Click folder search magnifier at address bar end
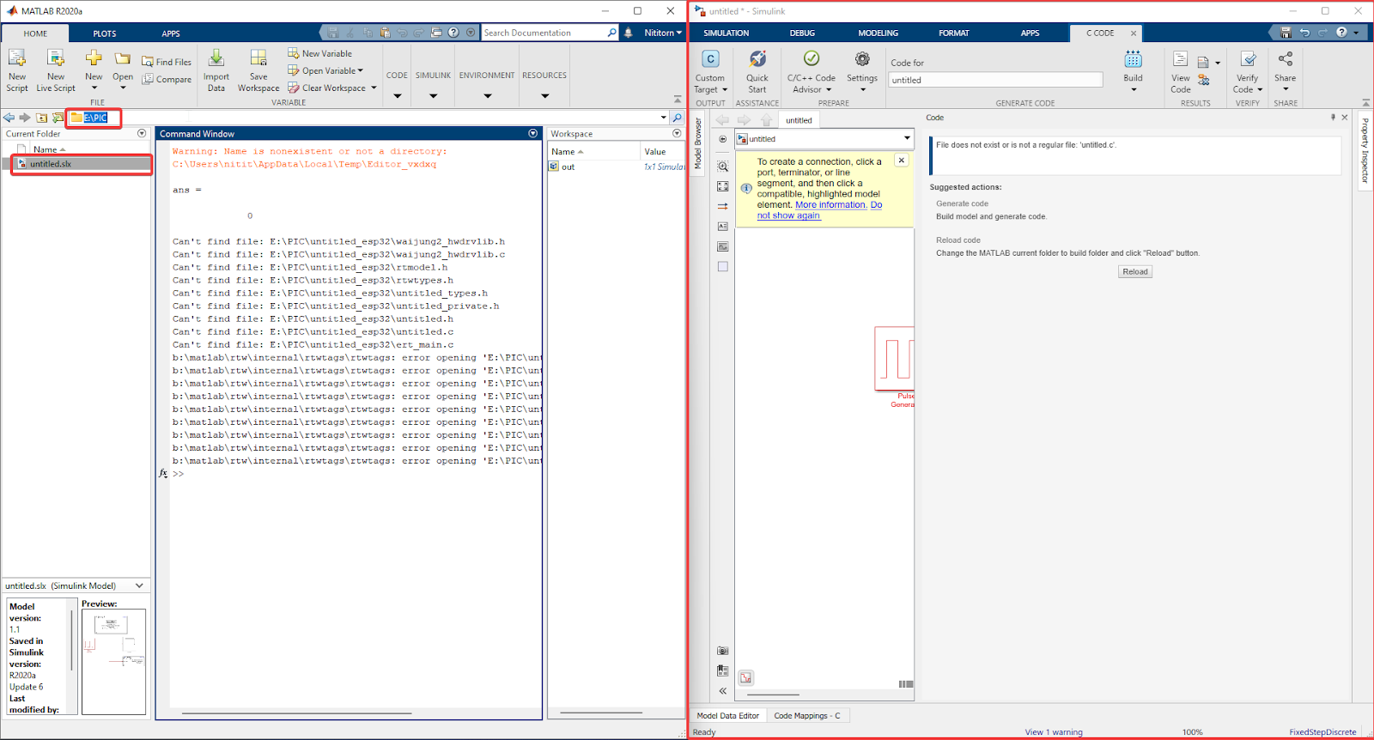Screen dimensions: 1374x740 pos(678,118)
